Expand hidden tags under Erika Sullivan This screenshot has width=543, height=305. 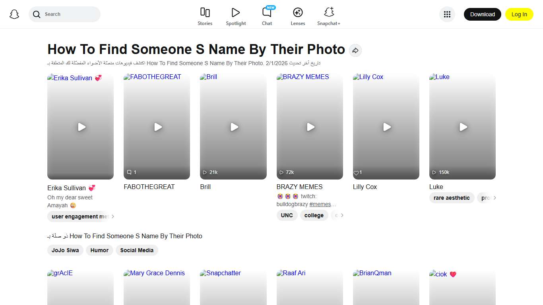pyautogui.click(x=113, y=216)
